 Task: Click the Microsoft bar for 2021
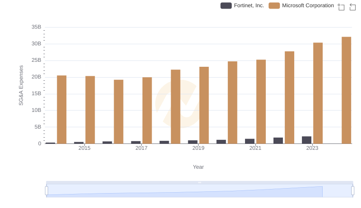(261, 102)
